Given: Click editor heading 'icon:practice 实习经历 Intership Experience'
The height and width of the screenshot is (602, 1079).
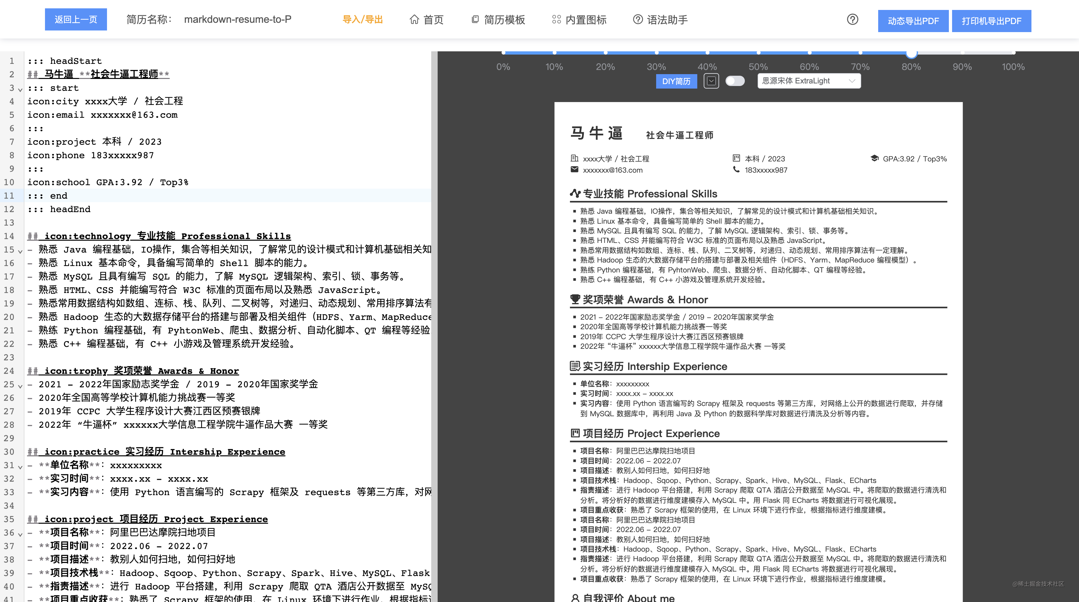Looking at the screenshot, I should pyautogui.click(x=156, y=451).
